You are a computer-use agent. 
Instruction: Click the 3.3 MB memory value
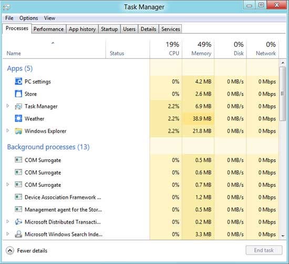[x=203, y=235]
